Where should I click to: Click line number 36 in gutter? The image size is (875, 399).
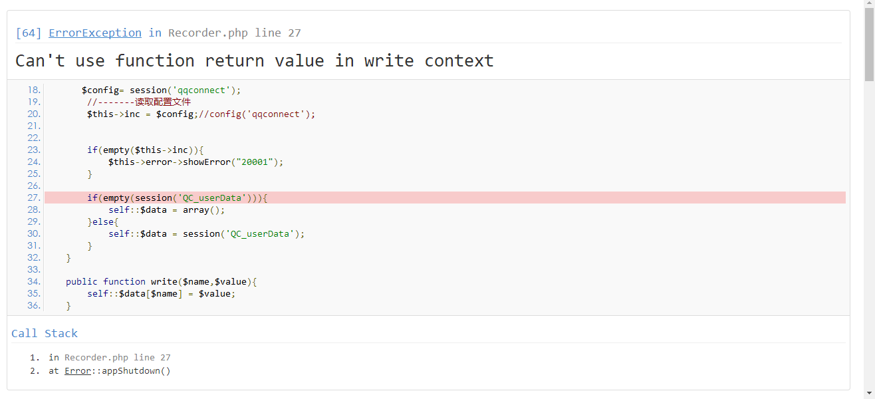coord(34,305)
